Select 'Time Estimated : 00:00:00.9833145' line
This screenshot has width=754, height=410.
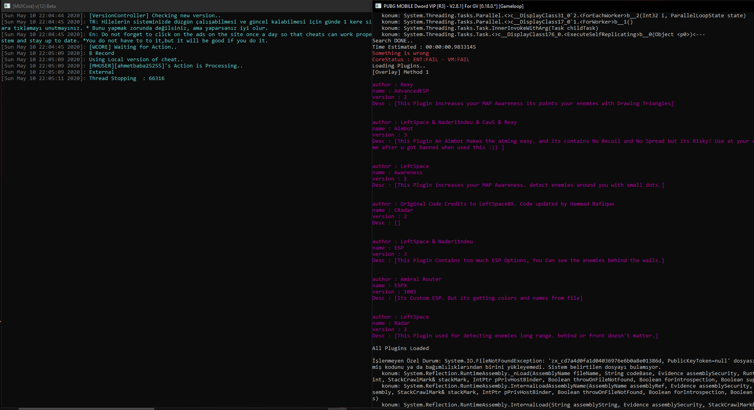tap(424, 47)
